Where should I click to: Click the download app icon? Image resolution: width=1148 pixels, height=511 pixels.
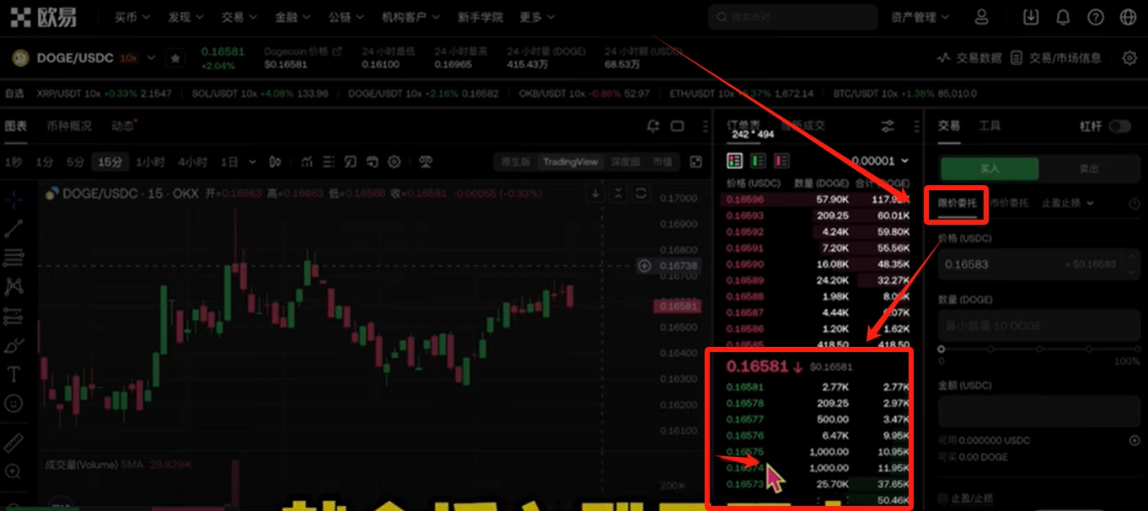click(x=1030, y=18)
